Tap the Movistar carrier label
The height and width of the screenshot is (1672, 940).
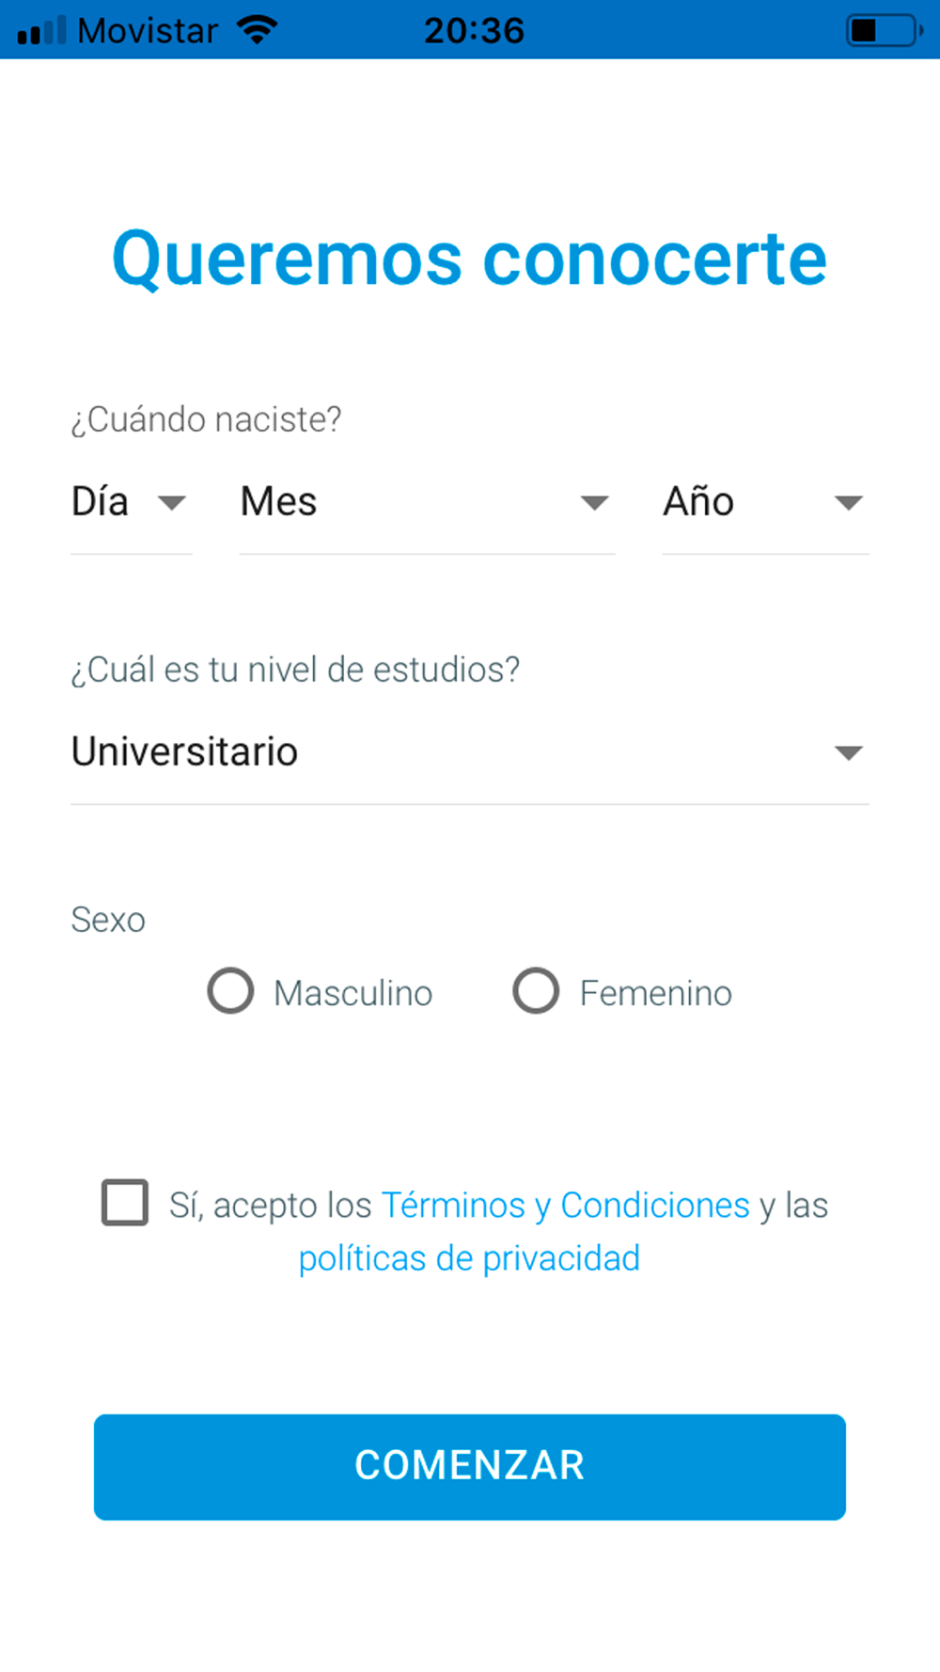click(x=148, y=31)
